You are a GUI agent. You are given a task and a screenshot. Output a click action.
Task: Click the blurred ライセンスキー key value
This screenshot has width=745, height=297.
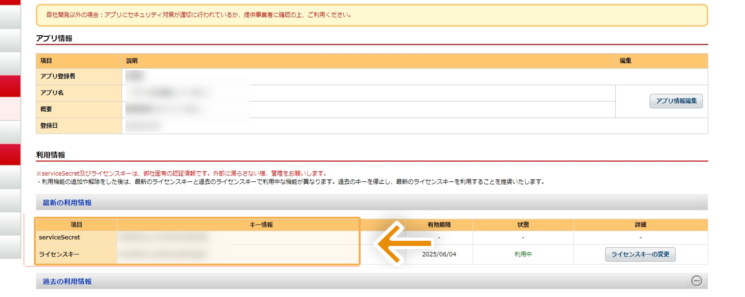point(164,254)
